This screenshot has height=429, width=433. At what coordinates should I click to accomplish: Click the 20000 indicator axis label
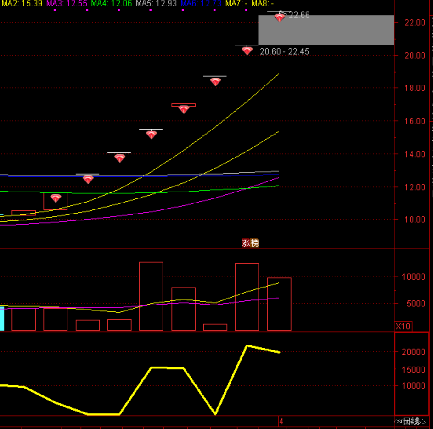coord(414,352)
